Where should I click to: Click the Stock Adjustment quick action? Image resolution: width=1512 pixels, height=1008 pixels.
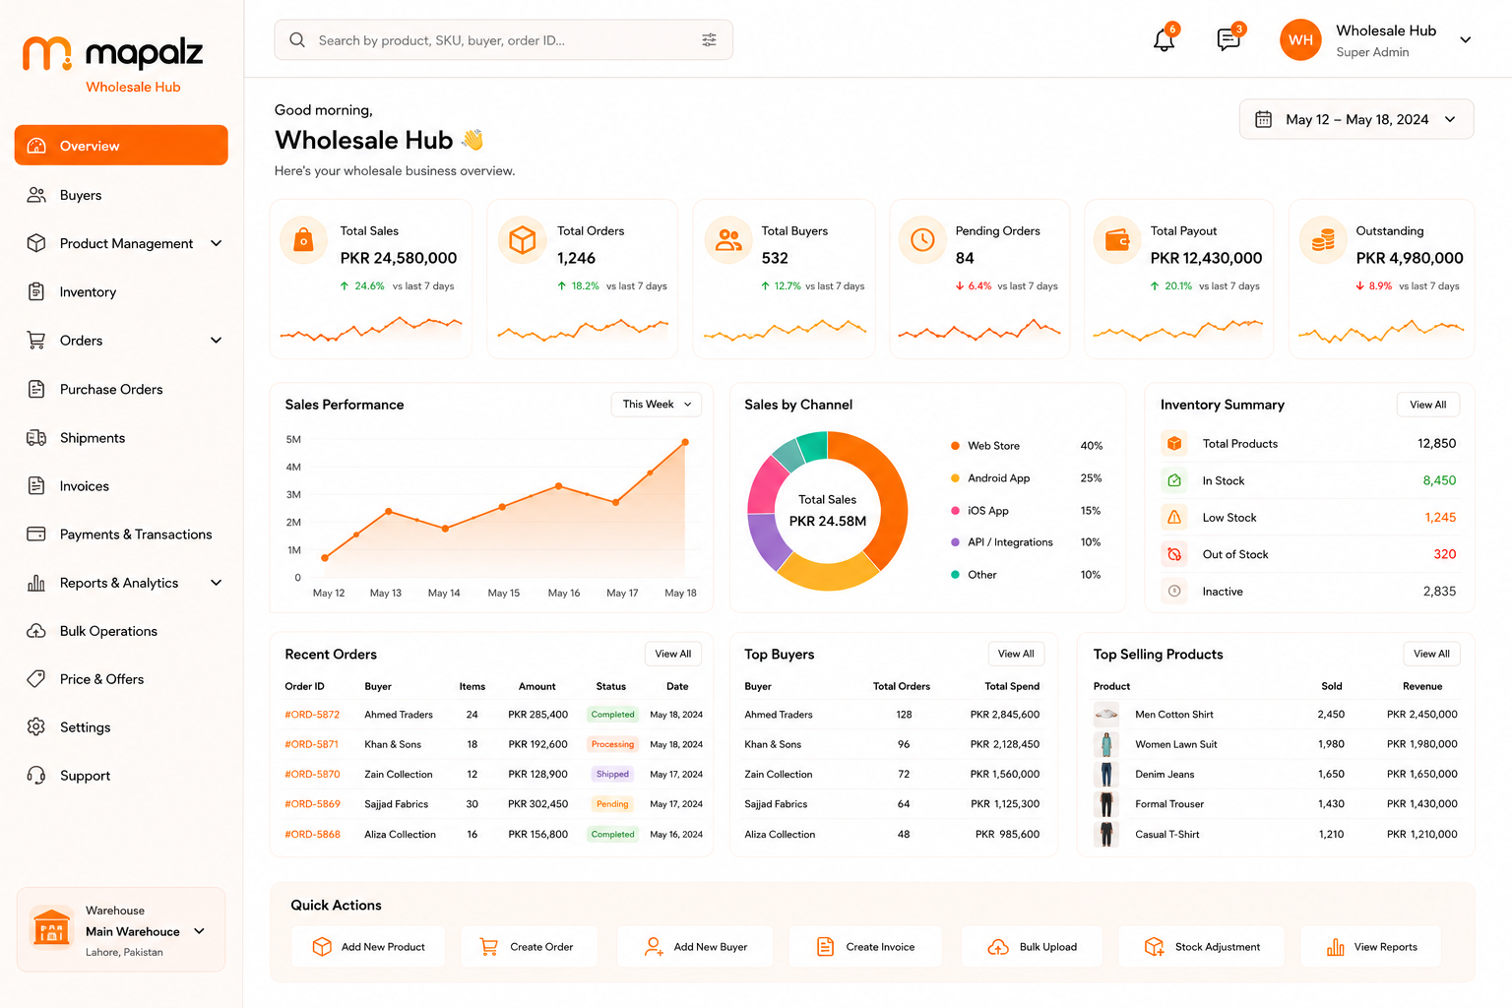[x=1202, y=947]
